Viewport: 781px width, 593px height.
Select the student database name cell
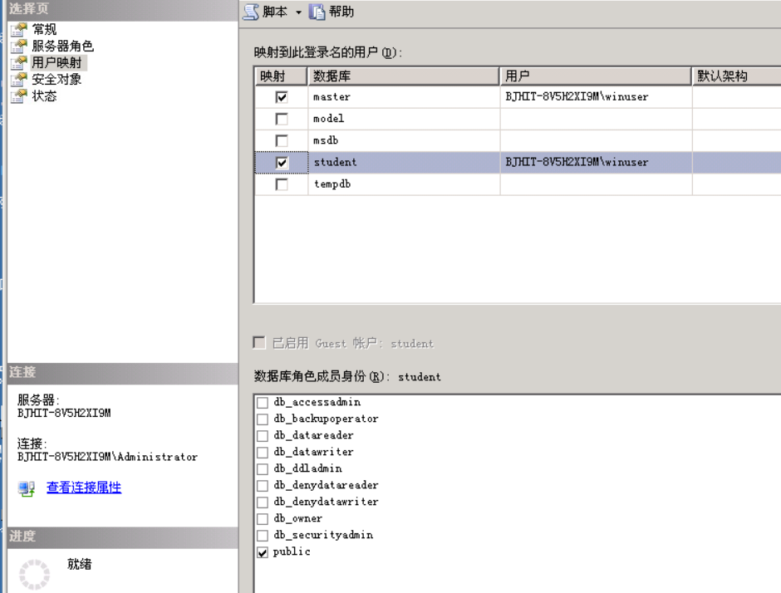[x=404, y=163]
